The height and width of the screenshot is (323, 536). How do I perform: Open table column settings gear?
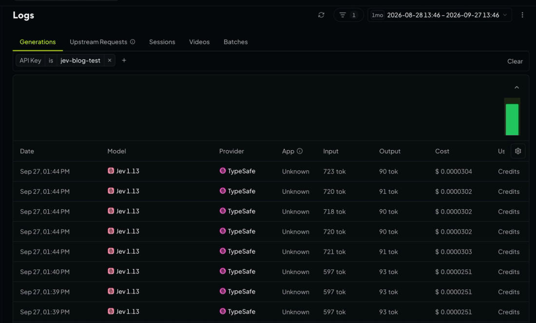click(518, 151)
